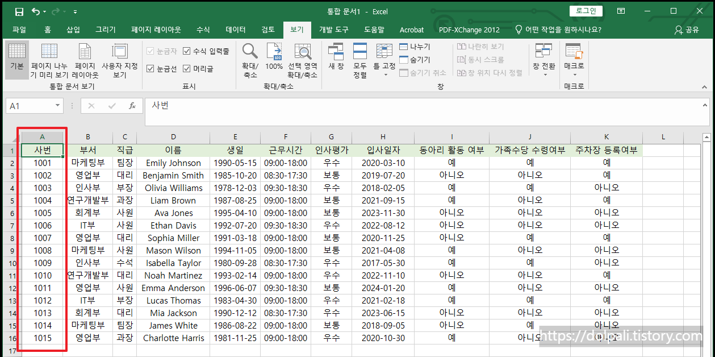Click cell with date 1978-12-03
This screenshot has height=357, width=715.
[x=235, y=188]
